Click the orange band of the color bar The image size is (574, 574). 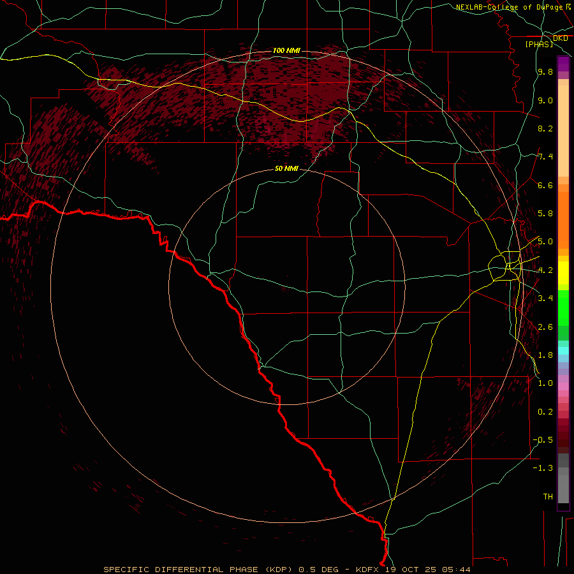pyautogui.click(x=563, y=220)
